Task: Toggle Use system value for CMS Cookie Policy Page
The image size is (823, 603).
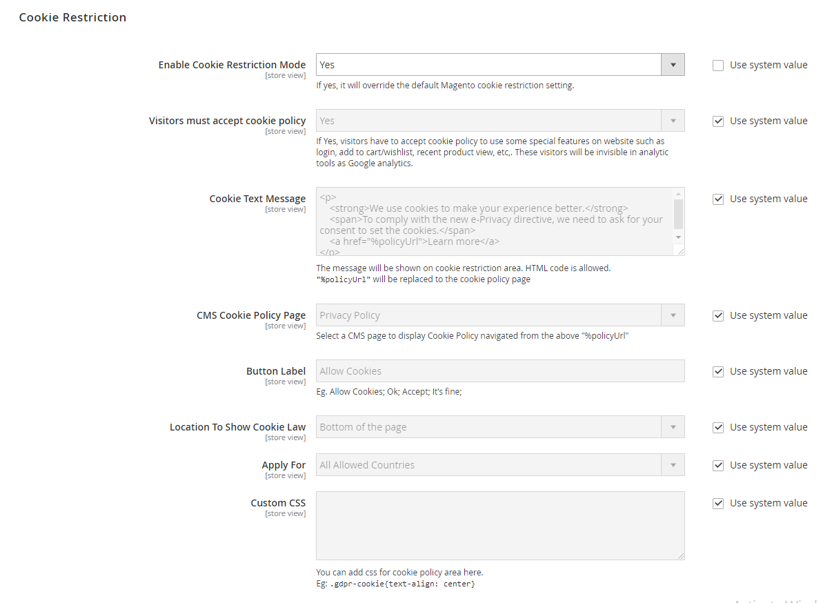Action: (x=718, y=316)
